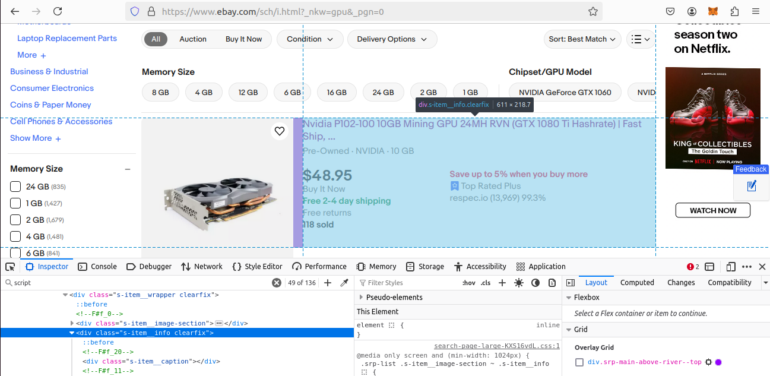
Task: Check the 2 GB memory size checkbox
Action: coord(15,220)
